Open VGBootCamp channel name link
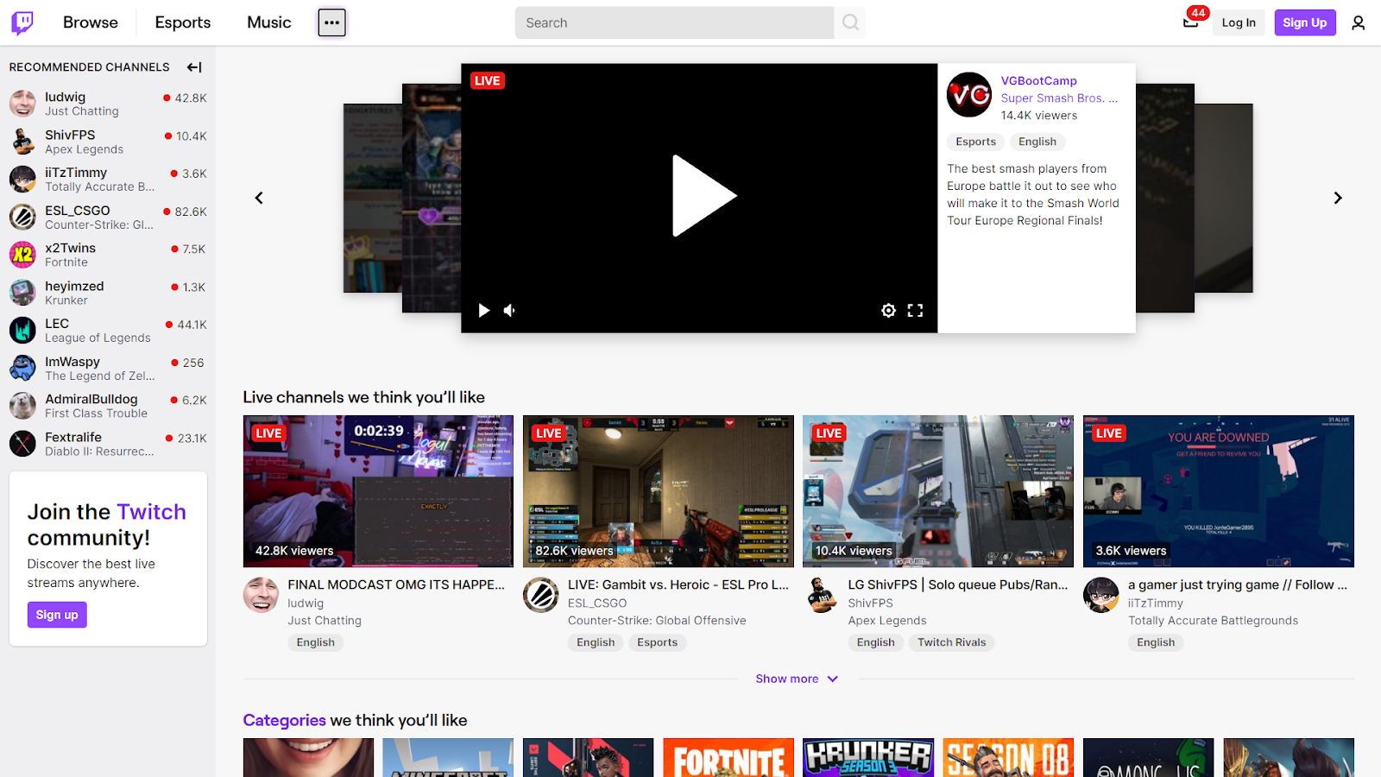This screenshot has width=1381, height=777. pos(1039,81)
